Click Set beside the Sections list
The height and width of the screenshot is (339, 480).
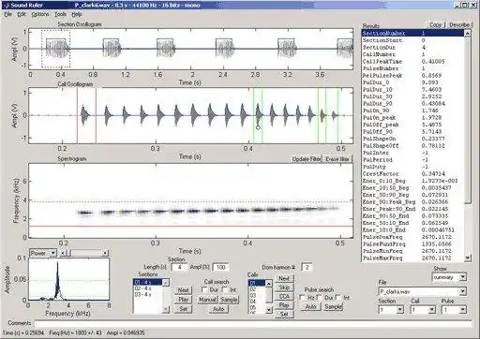[183, 309]
